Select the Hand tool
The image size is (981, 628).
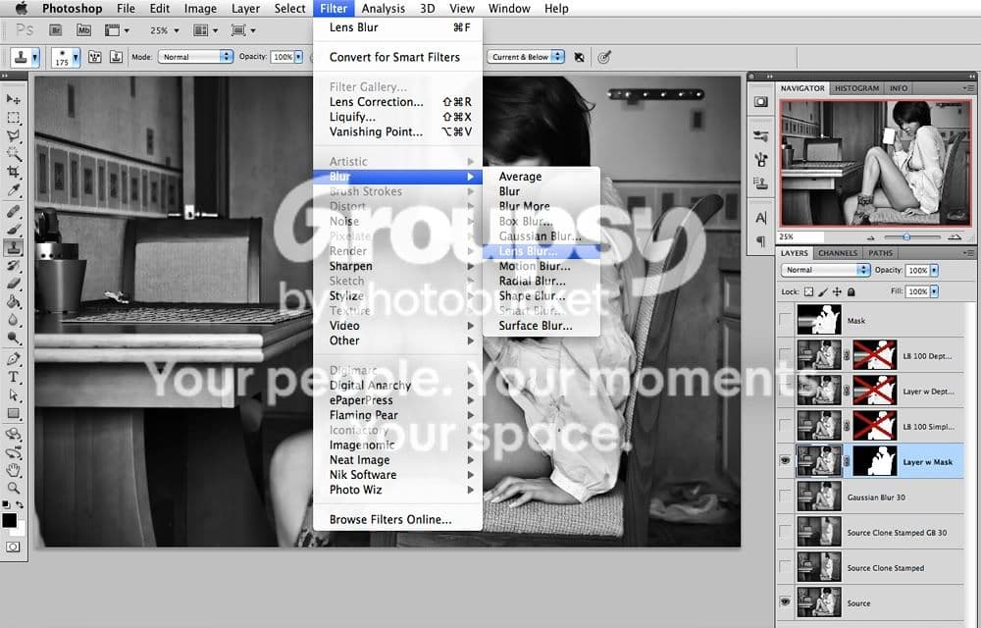13,470
